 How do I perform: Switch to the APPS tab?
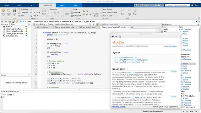pyautogui.click(x=33, y=5)
